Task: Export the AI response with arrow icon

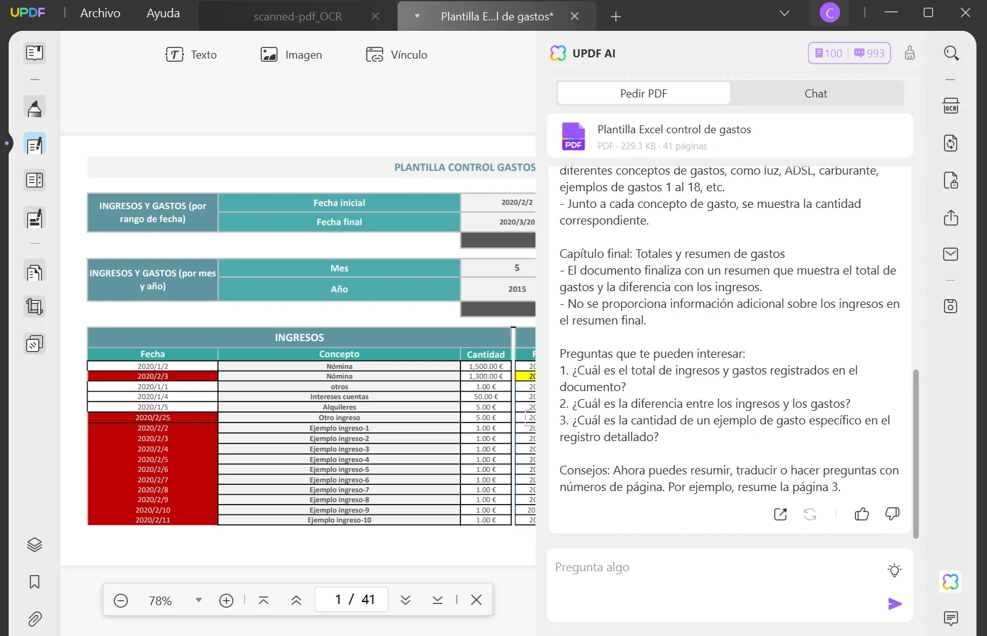Action: pyautogui.click(x=780, y=514)
